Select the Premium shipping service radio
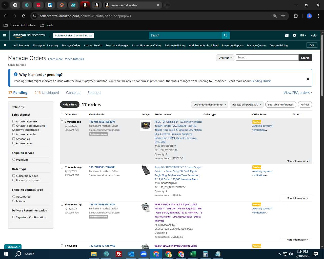324x259 pixels. coord(14,159)
